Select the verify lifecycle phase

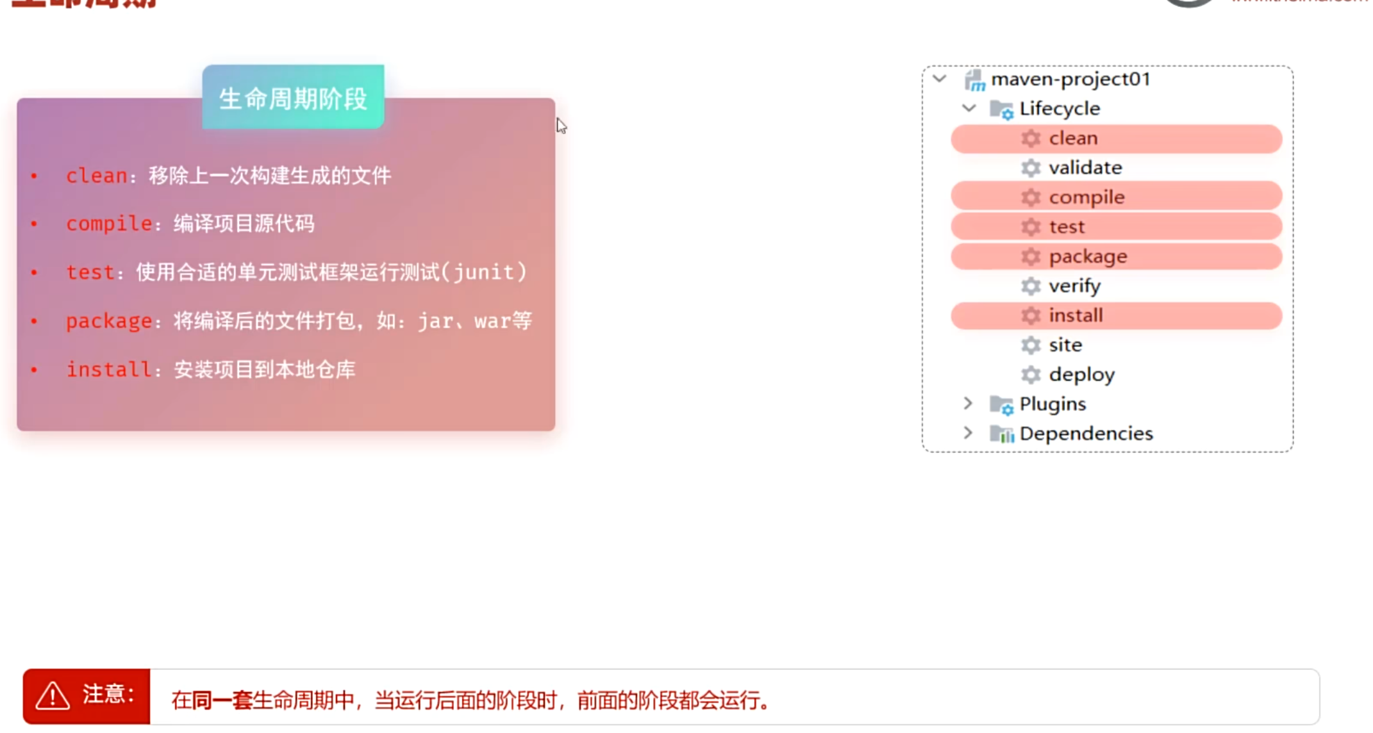[1074, 286]
